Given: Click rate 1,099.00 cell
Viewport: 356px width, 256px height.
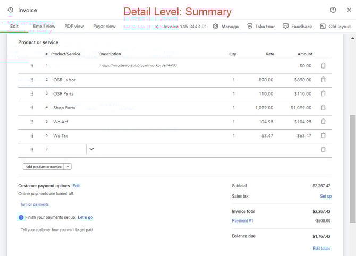Looking at the screenshot, I should pos(264,108).
